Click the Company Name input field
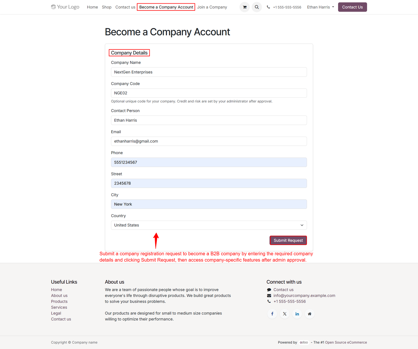The image size is (418, 349). coord(209,72)
